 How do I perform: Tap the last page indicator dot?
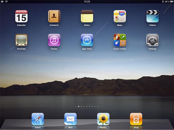pos(98,106)
